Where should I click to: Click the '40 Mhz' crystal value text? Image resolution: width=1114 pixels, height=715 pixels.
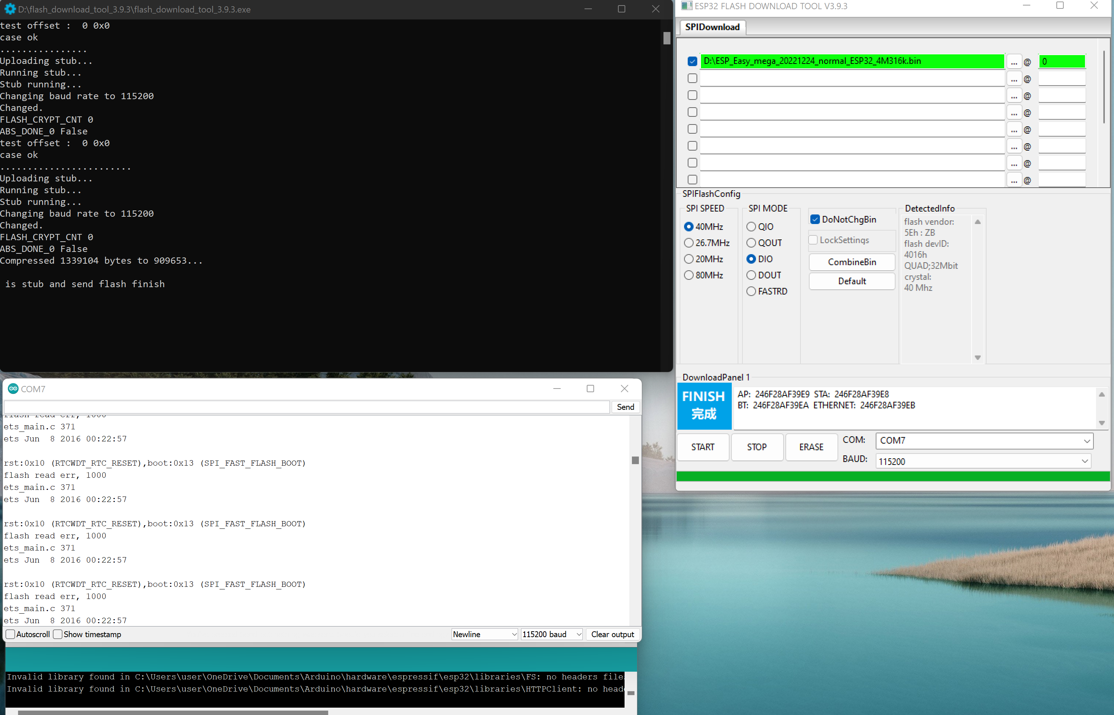click(x=918, y=288)
